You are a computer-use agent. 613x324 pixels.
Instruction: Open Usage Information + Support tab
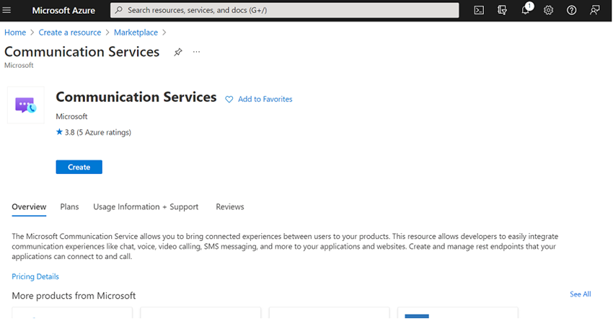point(146,207)
